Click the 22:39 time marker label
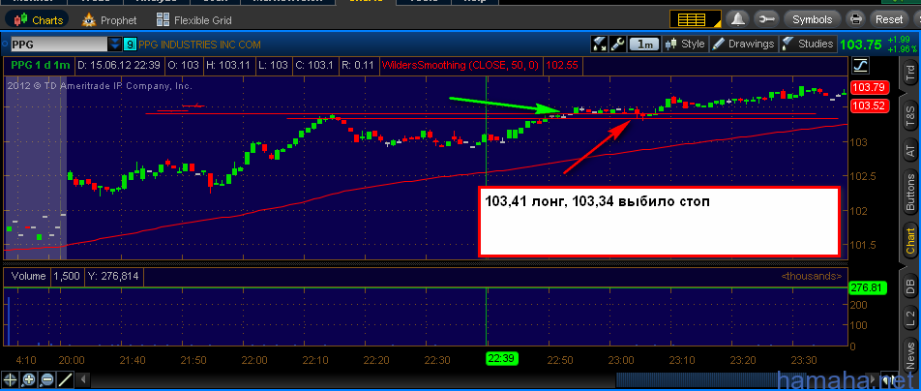This screenshot has width=921, height=391. [501, 359]
